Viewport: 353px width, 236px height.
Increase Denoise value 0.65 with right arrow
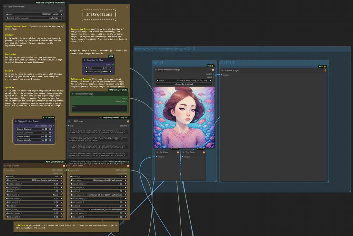(110, 68)
